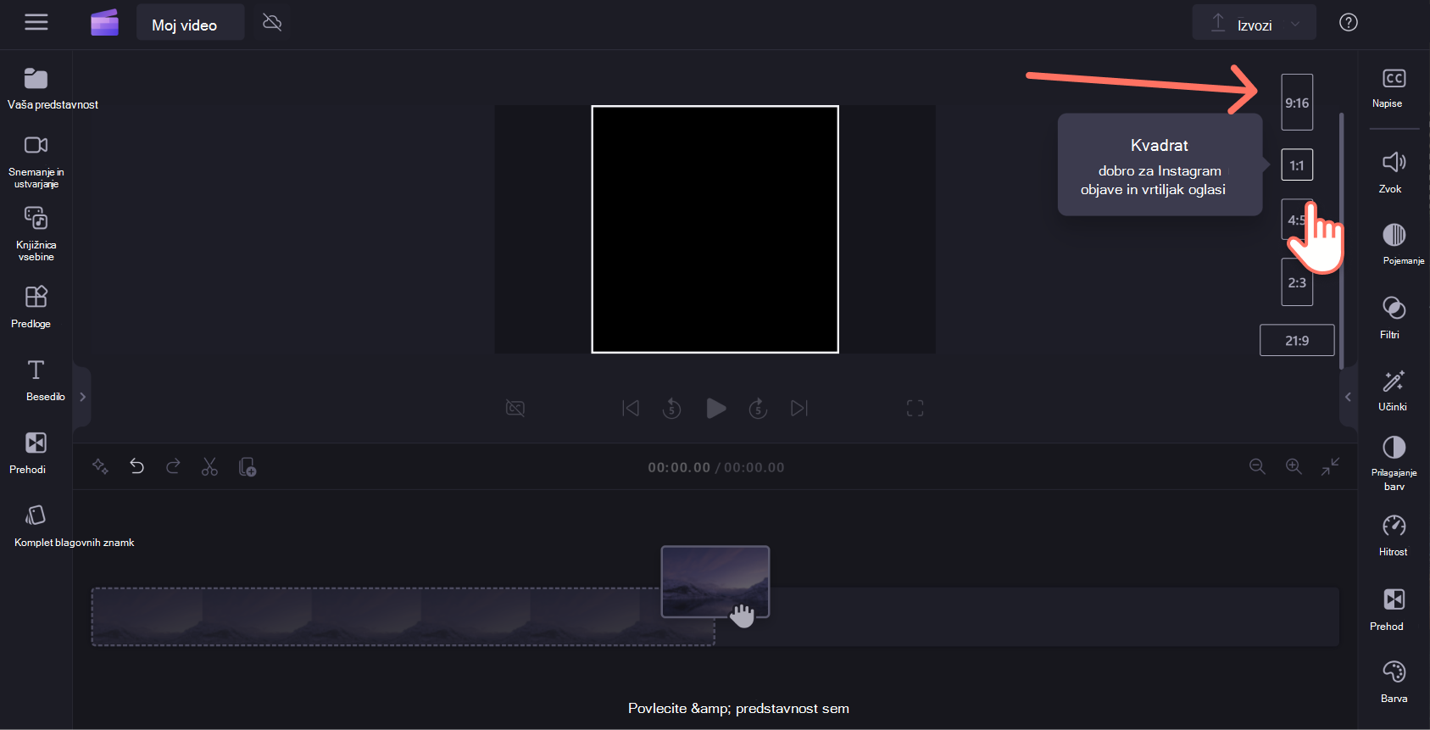
Task: Skip to the start of video
Action: pyautogui.click(x=631, y=409)
